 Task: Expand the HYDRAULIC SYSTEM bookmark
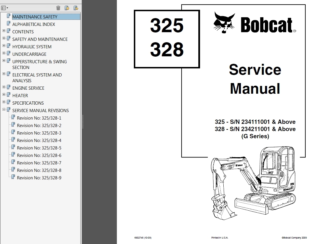4,46
